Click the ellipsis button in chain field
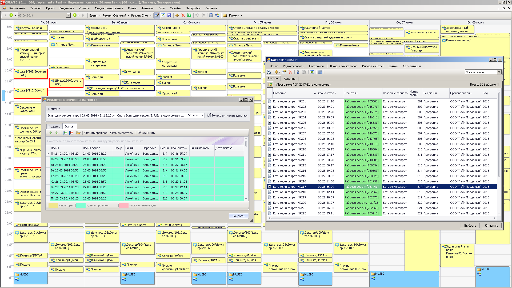512x288 pixels. (x=198, y=115)
